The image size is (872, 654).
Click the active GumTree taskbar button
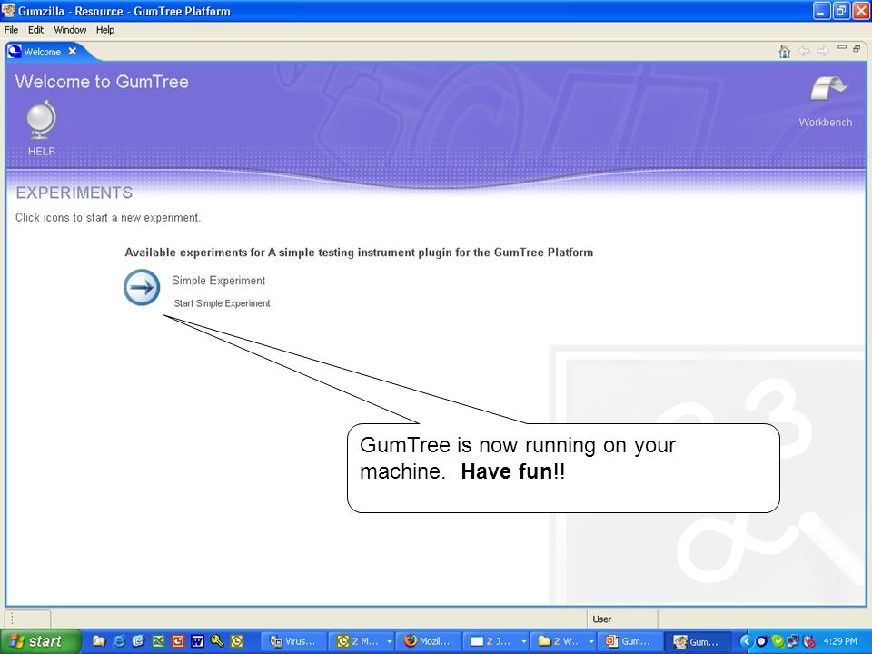click(x=698, y=642)
